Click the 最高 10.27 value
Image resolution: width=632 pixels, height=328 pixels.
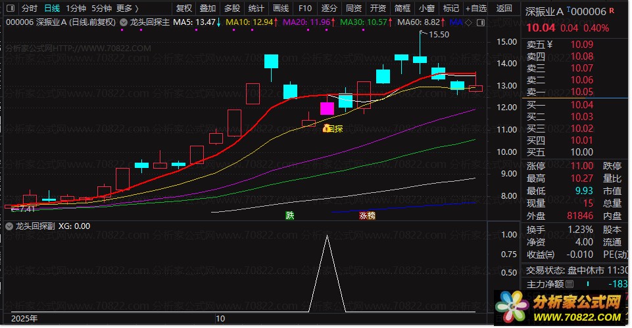click(581, 178)
